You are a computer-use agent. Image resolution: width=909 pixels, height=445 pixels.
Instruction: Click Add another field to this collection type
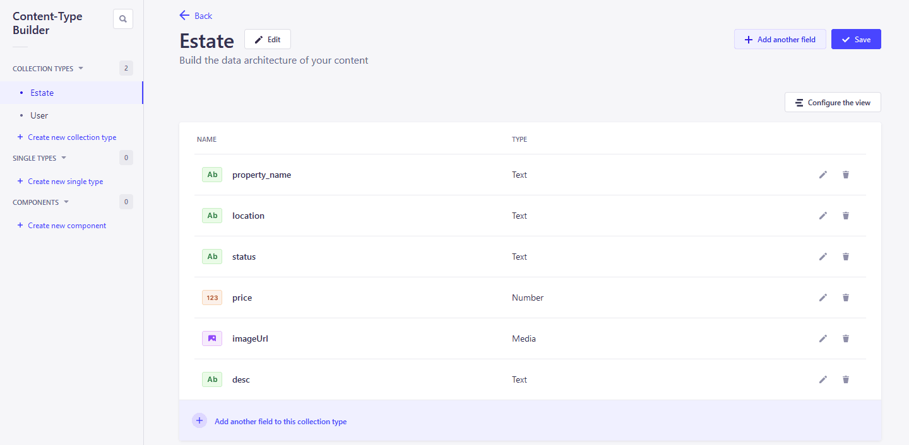(x=280, y=421)
